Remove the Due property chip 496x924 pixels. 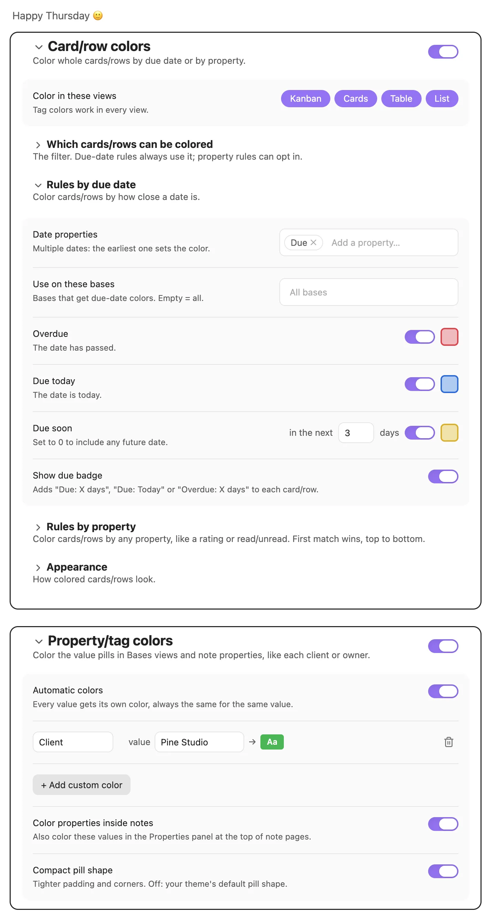click(x=313, y=242)
